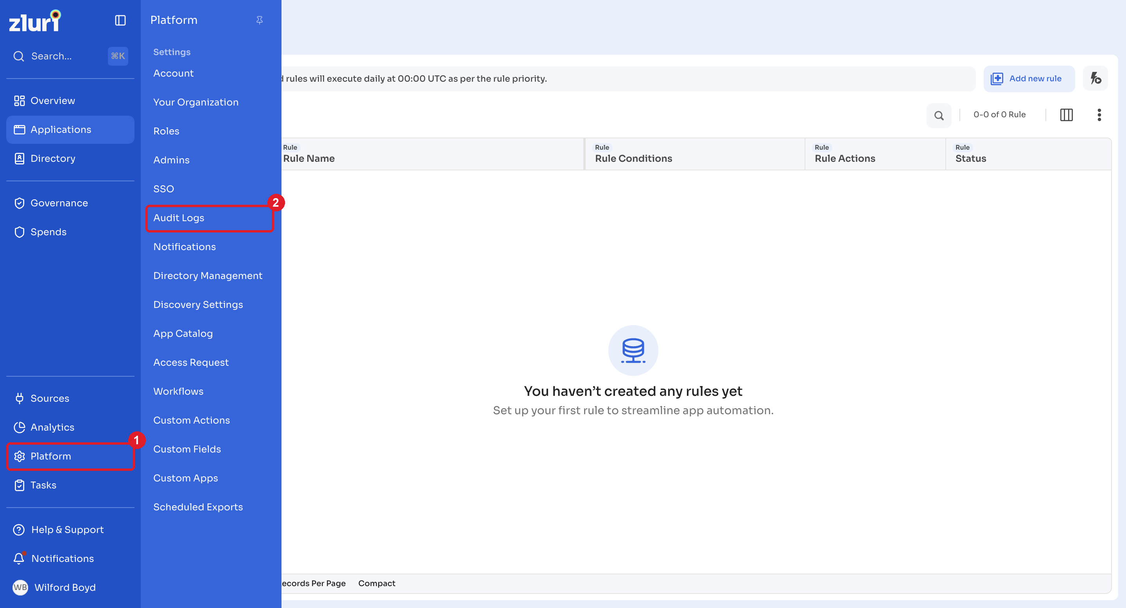Click the Analytics chart icon
The width and height of the screenshot is (1126, 608).
pos(19,427)
